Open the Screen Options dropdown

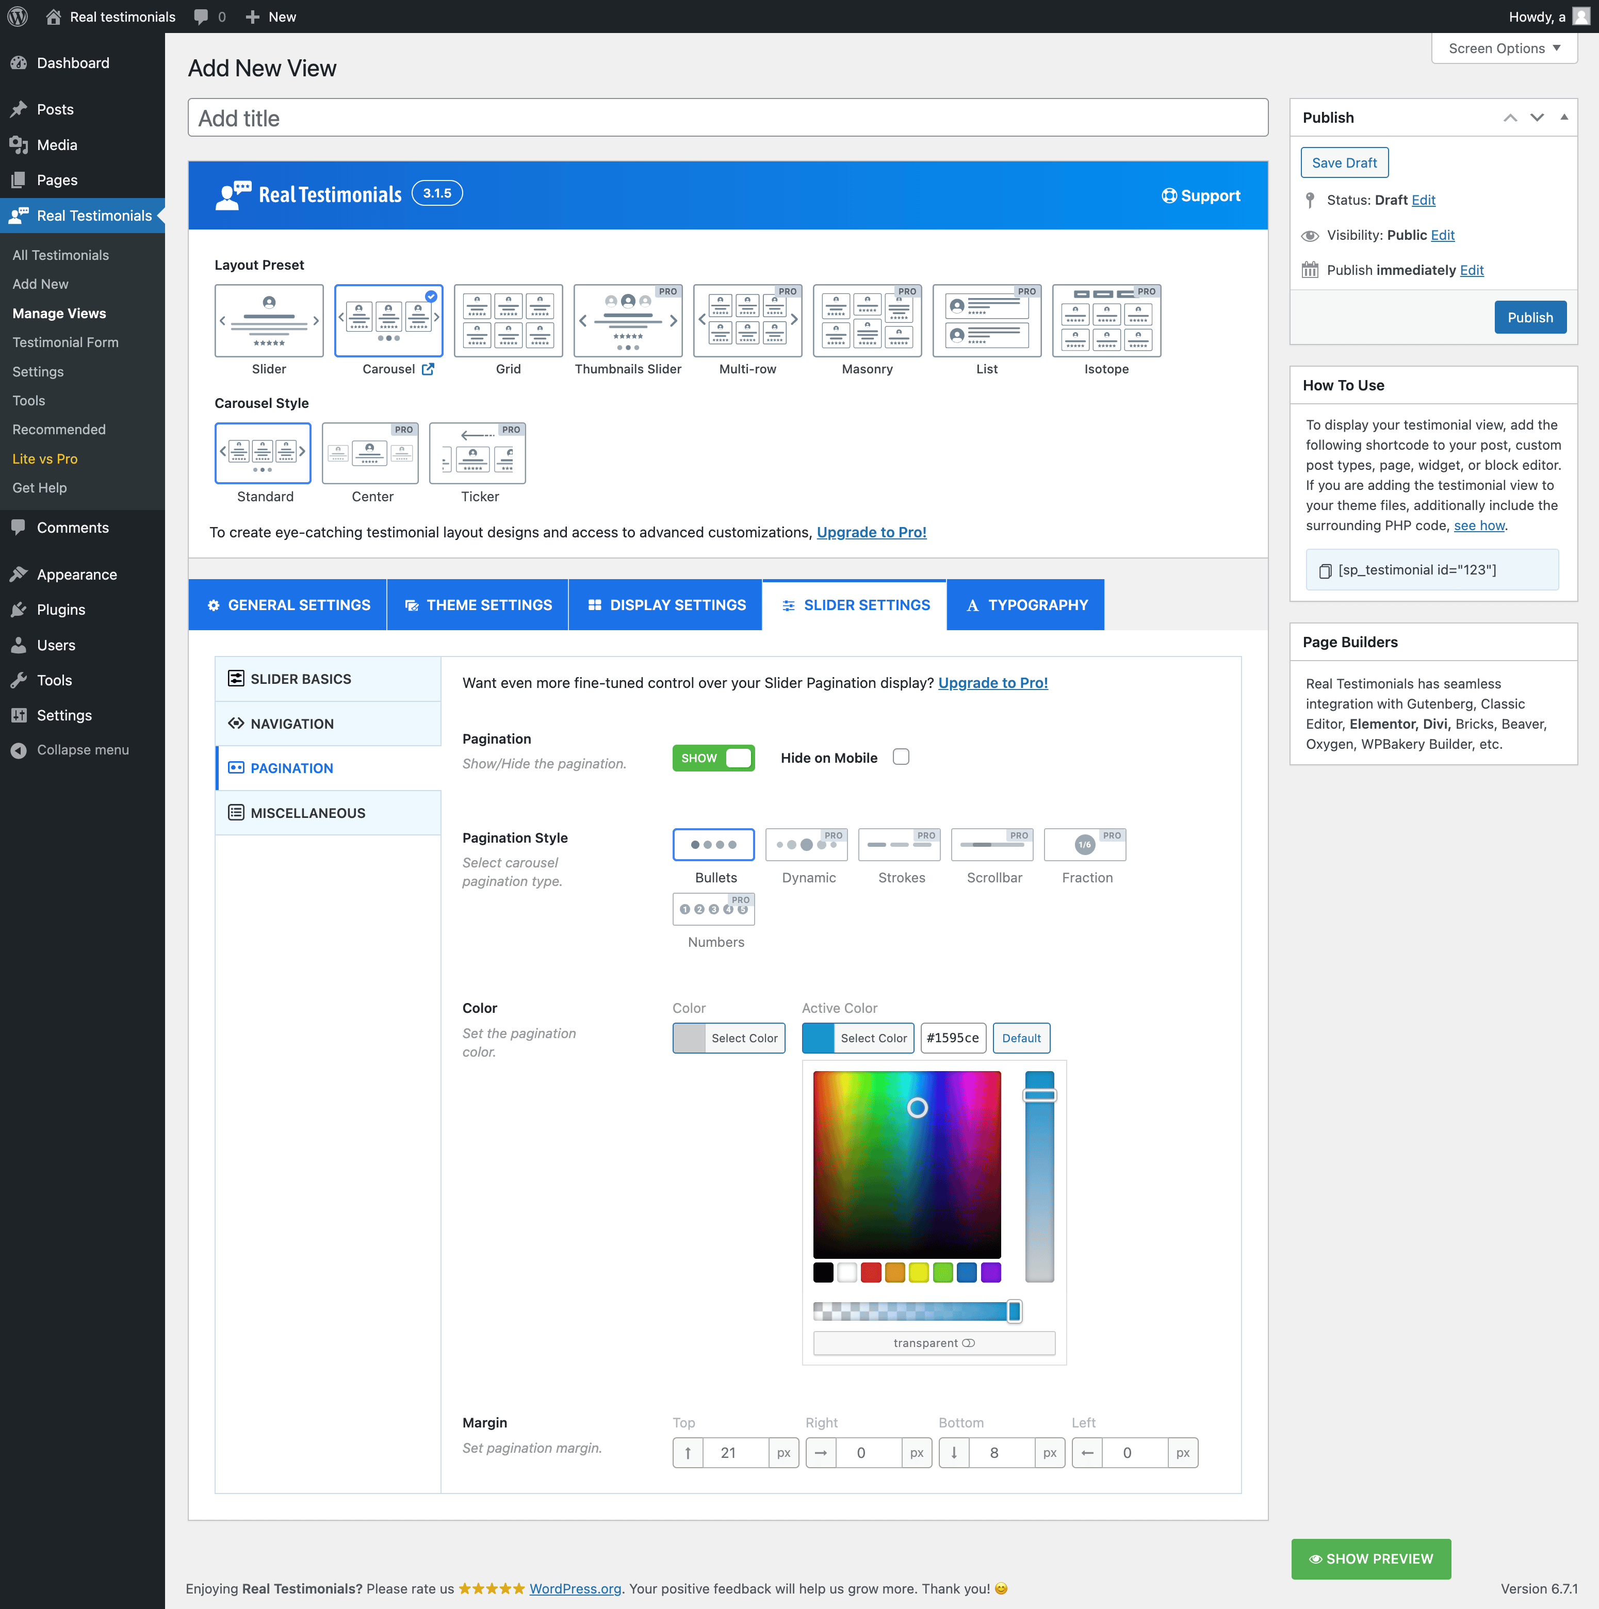click(x=1504, y=48)
